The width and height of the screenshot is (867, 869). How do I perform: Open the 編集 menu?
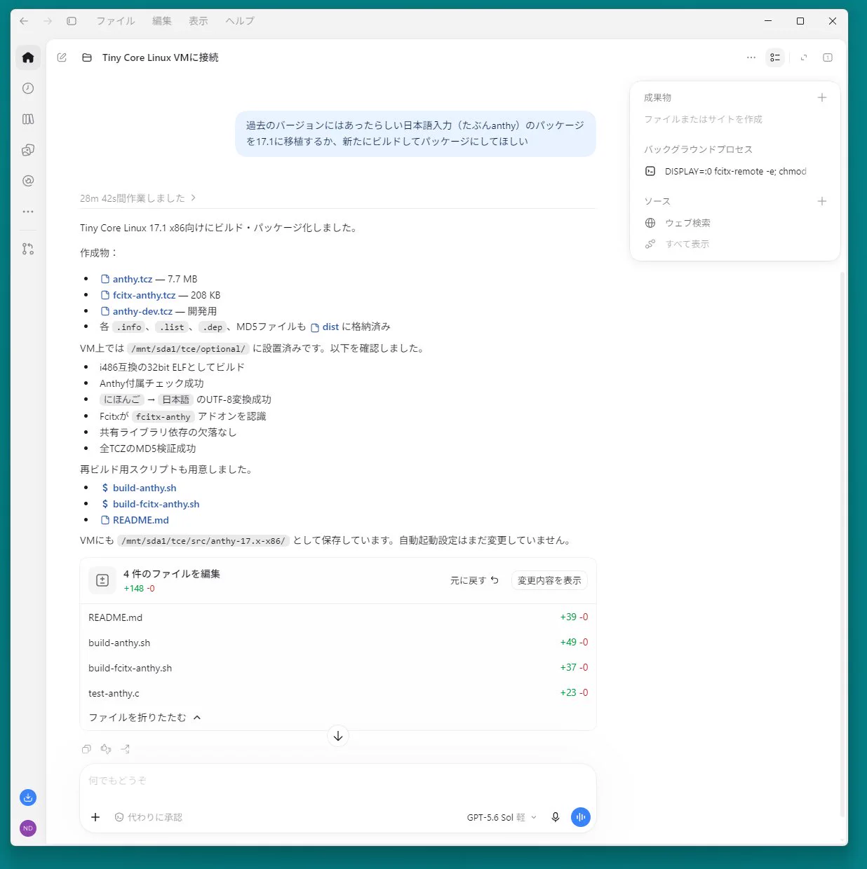coord(162,21)
